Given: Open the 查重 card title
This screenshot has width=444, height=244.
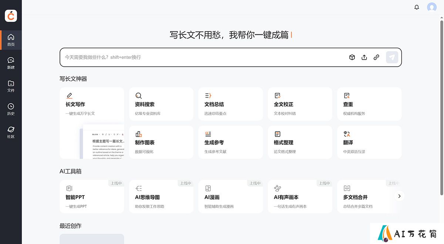Looking at the screenshot, I should pos(348,104).
